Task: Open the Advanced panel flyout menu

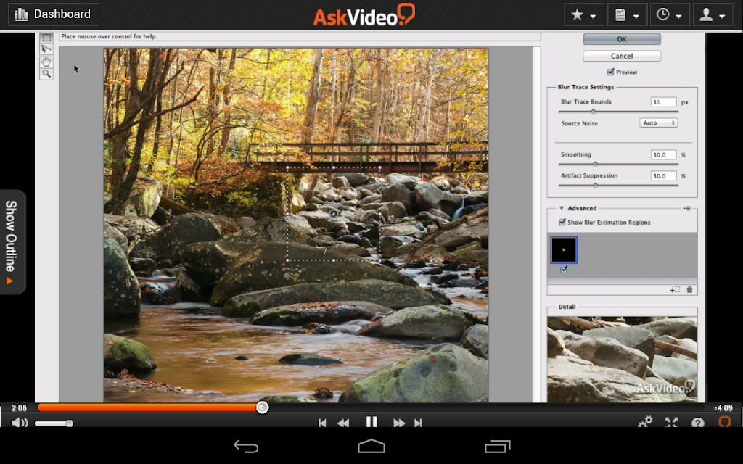Action: [686, 208]
